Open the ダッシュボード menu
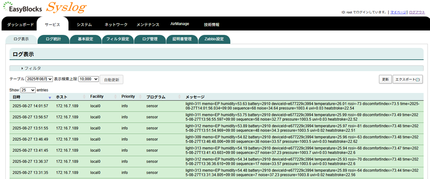The height and width of the screenshot is (179, 430). pos(20,25)
